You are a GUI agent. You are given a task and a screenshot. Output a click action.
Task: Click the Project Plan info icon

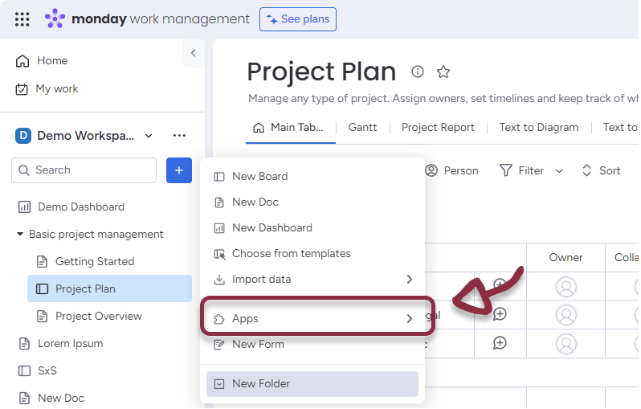[418, 72]
